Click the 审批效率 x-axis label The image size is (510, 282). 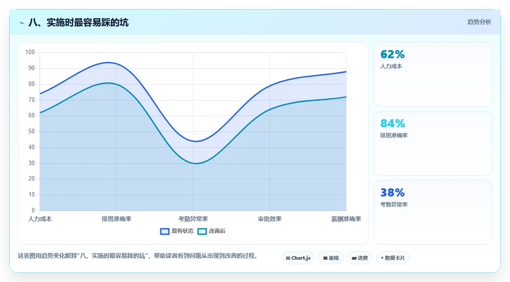270,219
